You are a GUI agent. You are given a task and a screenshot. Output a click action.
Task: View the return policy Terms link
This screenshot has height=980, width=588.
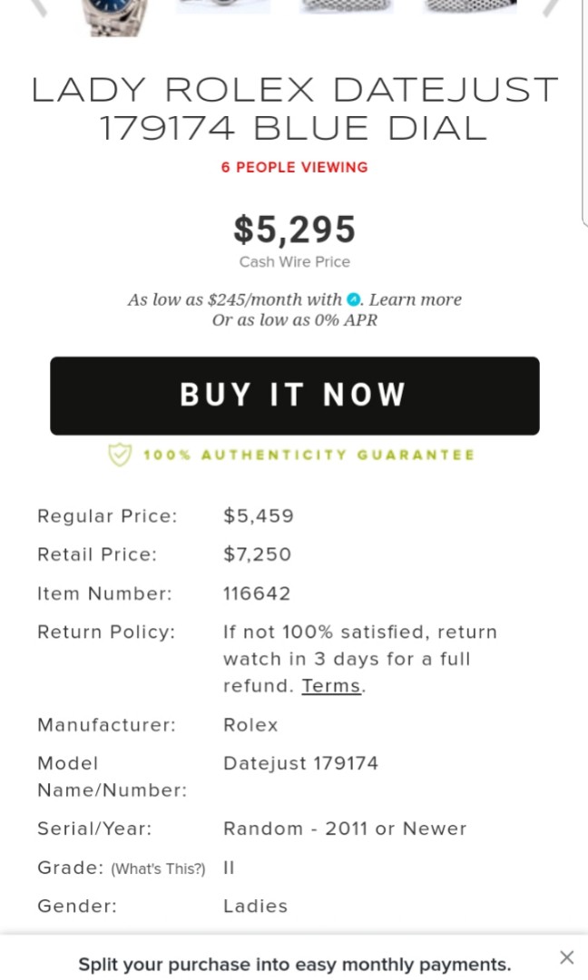(x=331, y=686)
